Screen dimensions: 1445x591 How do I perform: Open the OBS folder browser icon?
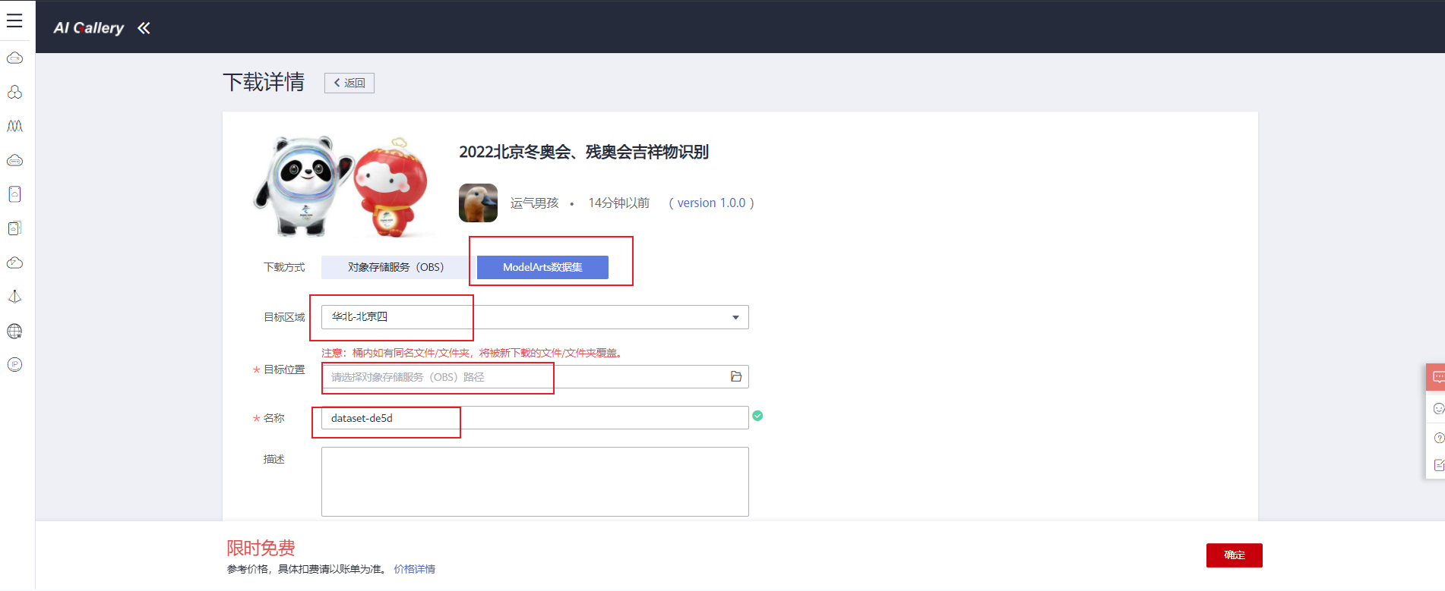click(x=735, y=376)
